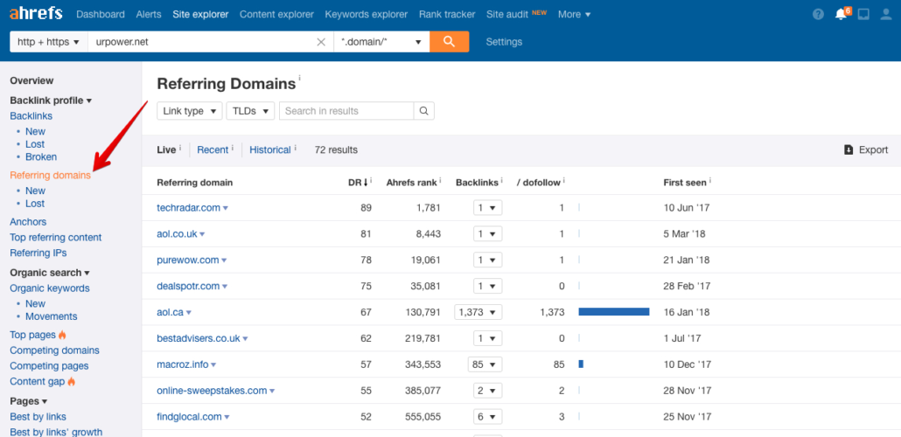Viewport: 901px width, 437px height.
Task: Click info icon beside Ahrefs rank header
Action: (x=440, y=180)
